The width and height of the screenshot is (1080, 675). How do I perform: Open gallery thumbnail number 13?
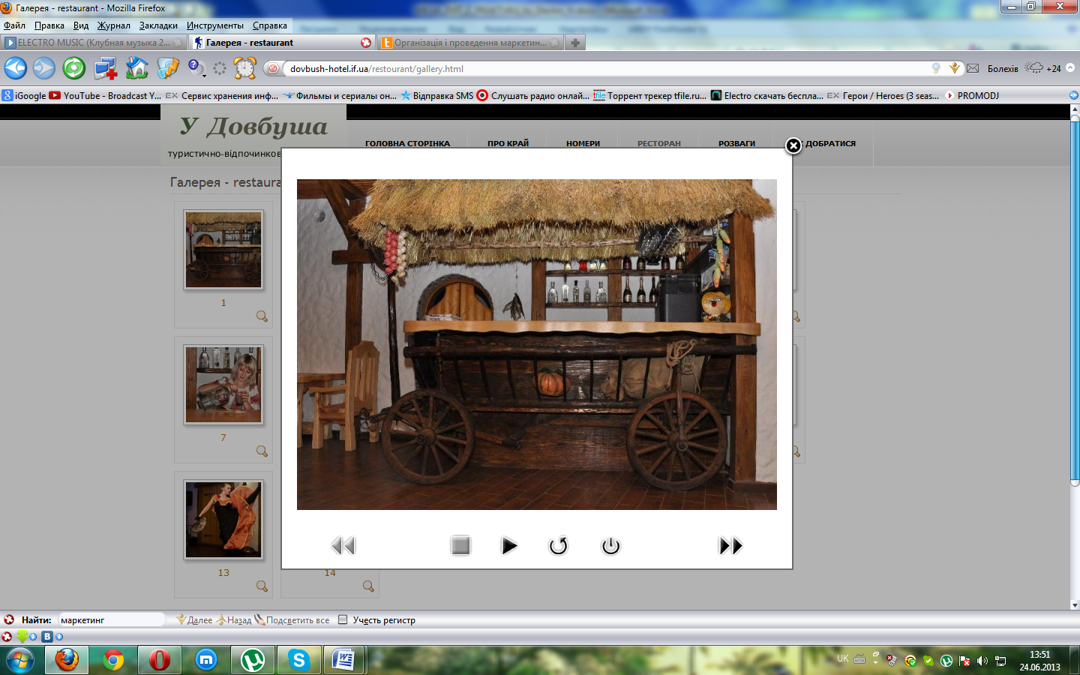point(223,520)
